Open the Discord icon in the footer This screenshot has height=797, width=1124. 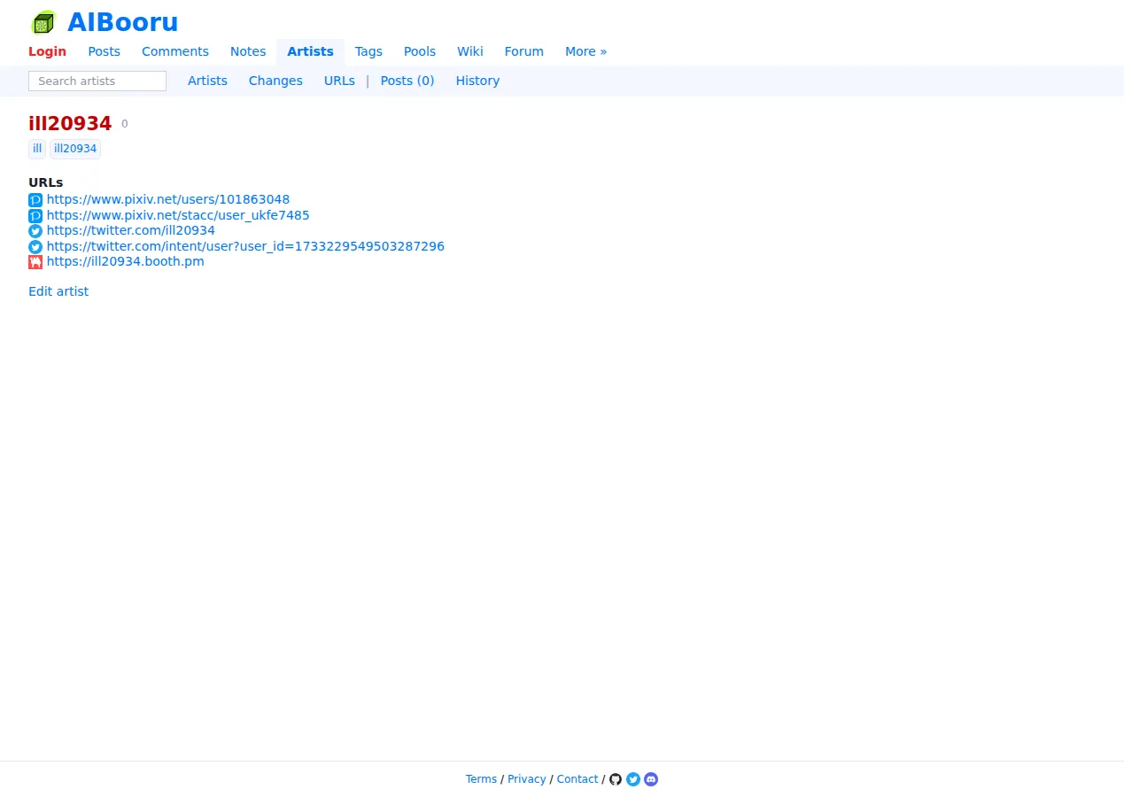pos(651,779)
